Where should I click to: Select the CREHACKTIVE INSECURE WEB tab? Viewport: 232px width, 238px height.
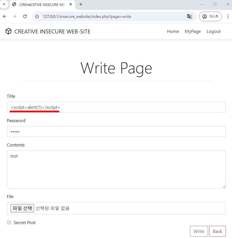point(42,5)
